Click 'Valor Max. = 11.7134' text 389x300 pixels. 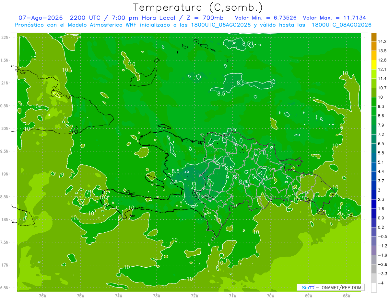(x=334, y=18)
